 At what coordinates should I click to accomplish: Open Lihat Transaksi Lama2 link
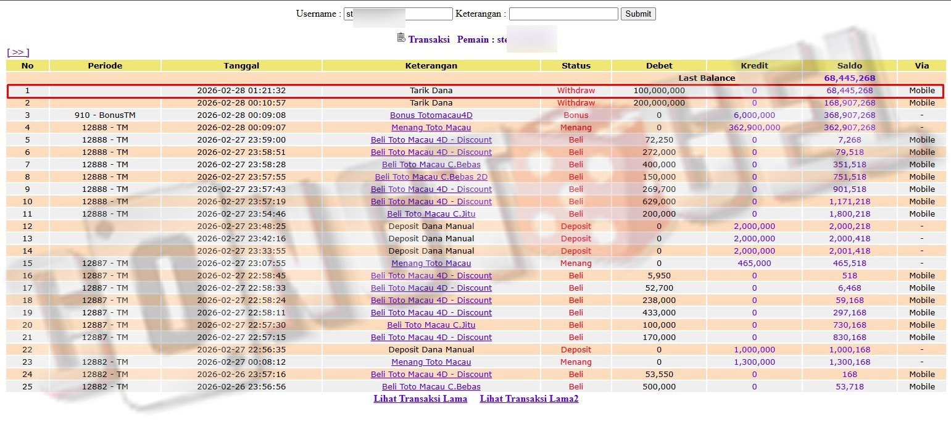pyautogui.click(x=529, y=399)
